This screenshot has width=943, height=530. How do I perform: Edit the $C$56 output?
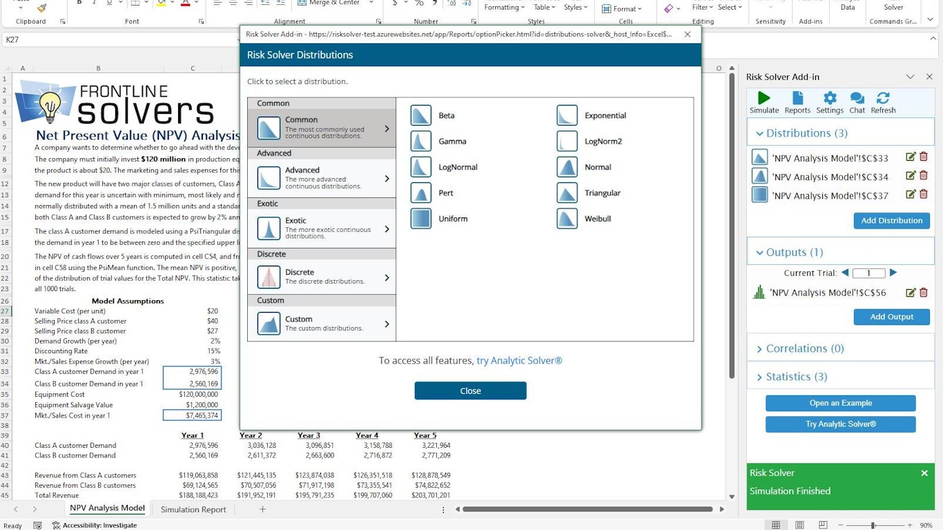(911, 293)
